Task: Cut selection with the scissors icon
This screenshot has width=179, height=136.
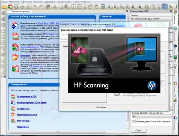Action: click(x=55, y=7)
